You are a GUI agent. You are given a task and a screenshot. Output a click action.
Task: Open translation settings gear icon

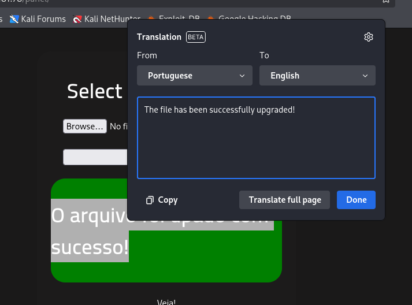(x=369, y=37)
